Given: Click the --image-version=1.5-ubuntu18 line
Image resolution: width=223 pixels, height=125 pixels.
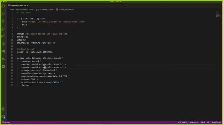Looking at the screenshot, I should [39, 70].
